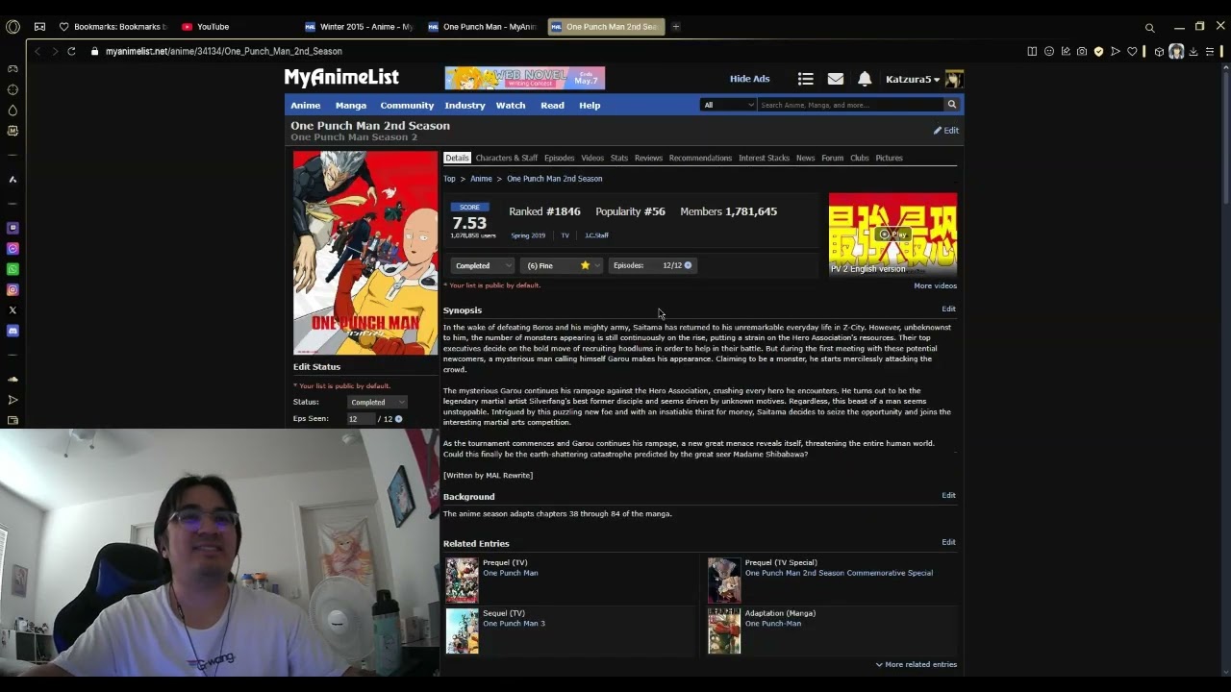
Task: Click the Eps Seen number field
Action: pos(360,419)
